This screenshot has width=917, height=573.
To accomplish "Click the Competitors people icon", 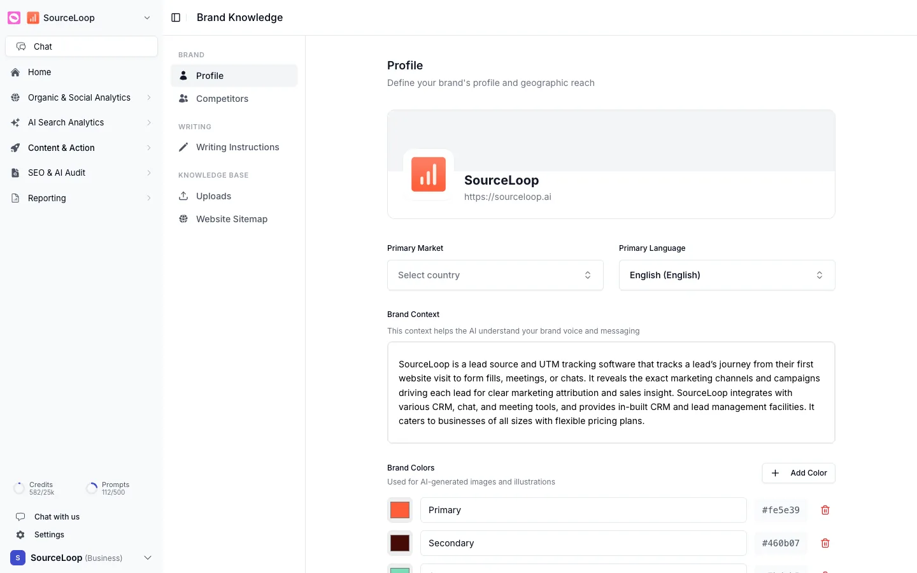I will (183, 99).
